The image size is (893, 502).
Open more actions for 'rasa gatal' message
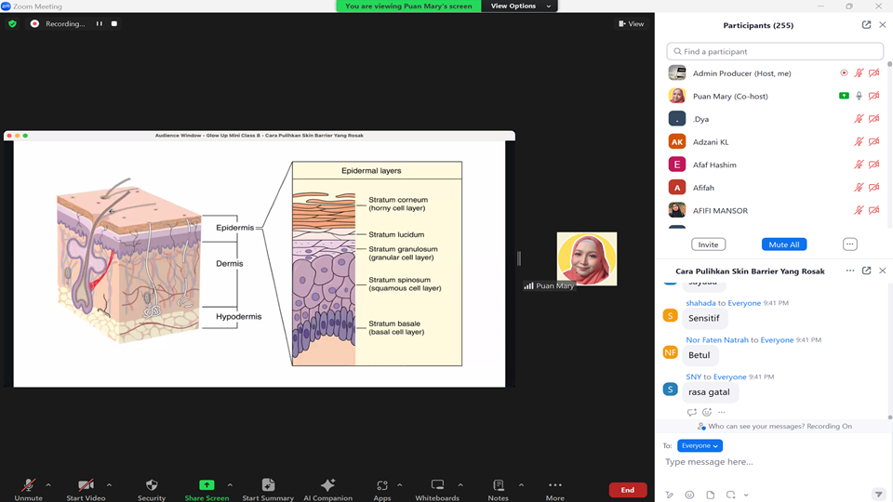coord(722,412)
